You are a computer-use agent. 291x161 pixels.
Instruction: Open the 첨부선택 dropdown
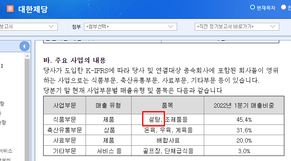pos(130,27)
